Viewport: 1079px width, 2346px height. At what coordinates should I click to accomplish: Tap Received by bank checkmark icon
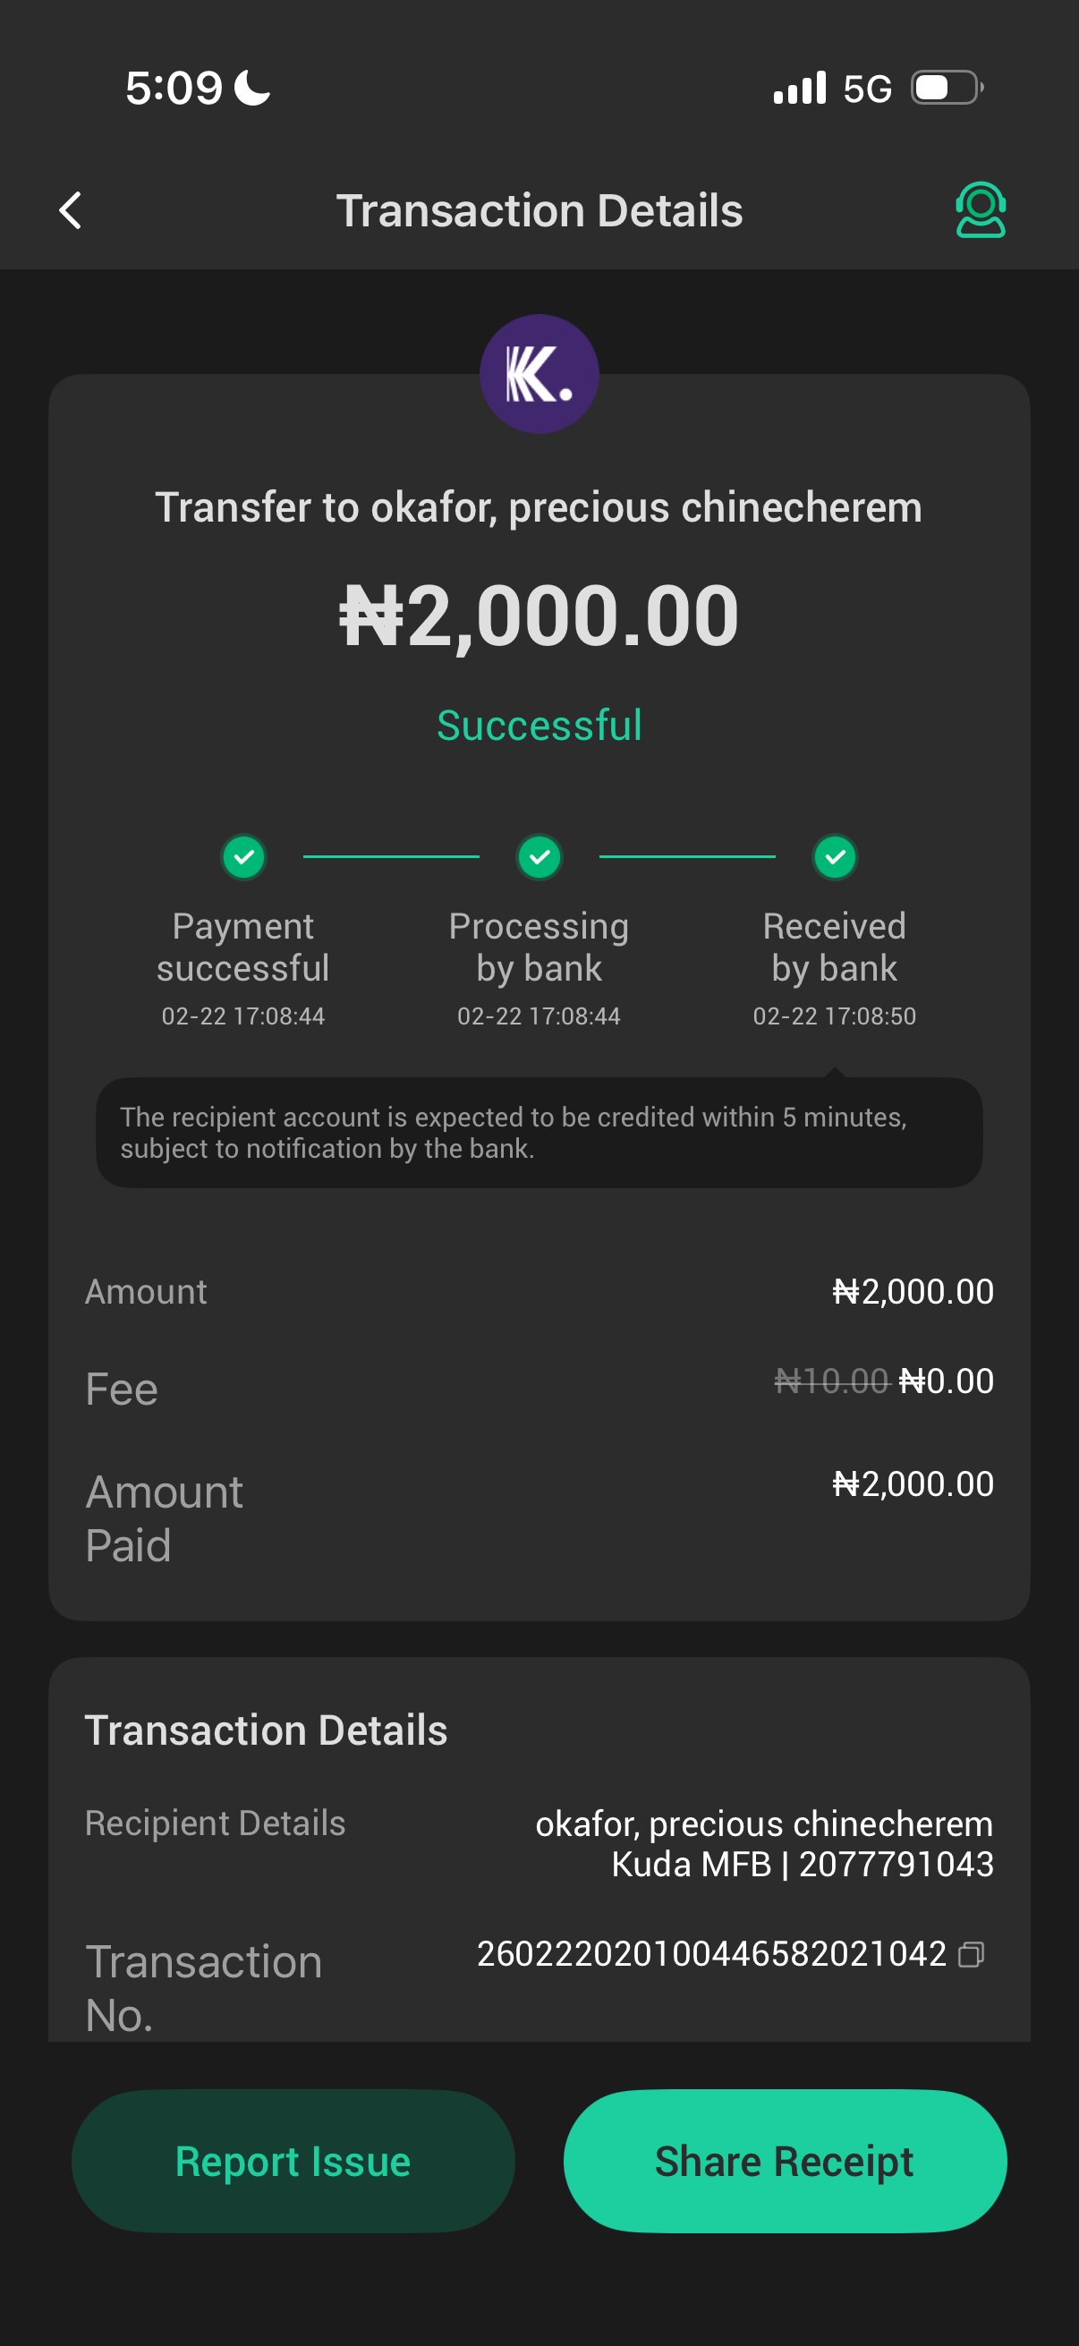pyautogui.click(x=835, y=857)
